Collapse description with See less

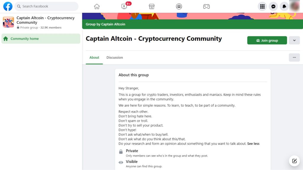253,144
